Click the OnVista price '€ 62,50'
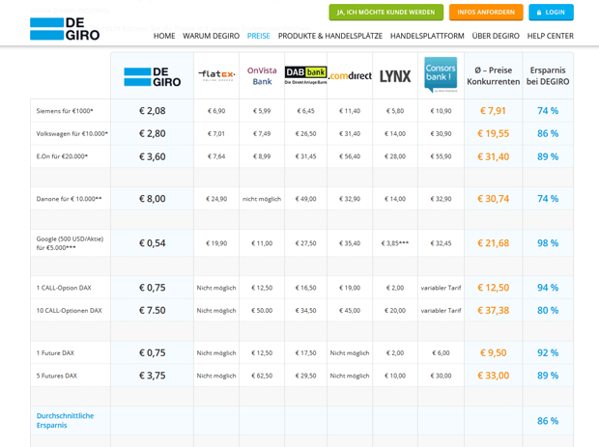The width and height of the screenshot is (599, 447). (262, 376)
